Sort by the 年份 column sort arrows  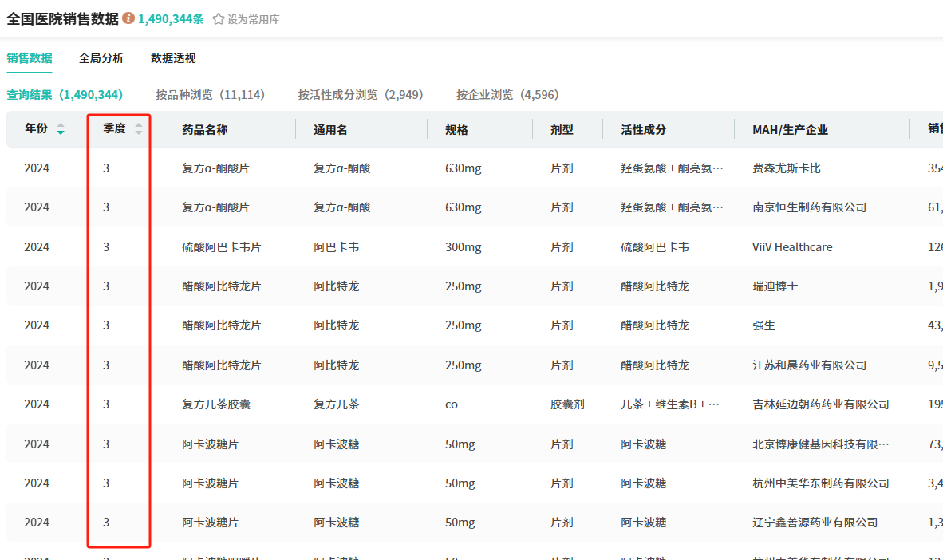point(61,129)
